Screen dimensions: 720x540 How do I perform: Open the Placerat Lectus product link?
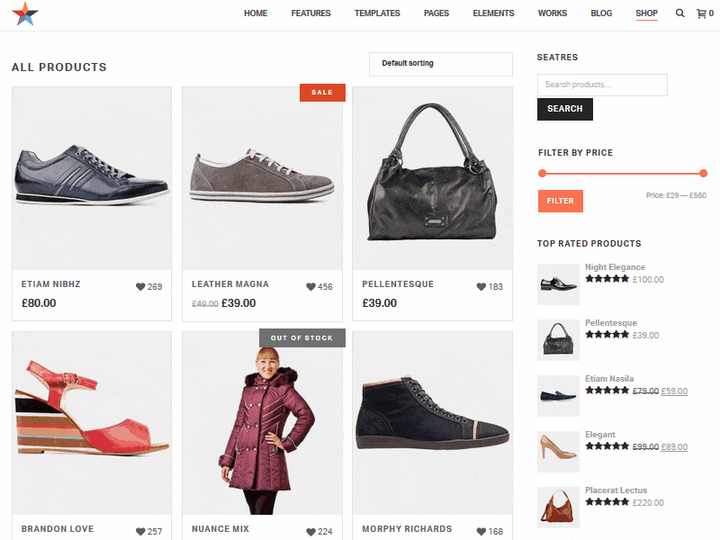pyautogui.click(x=616, y=490)
